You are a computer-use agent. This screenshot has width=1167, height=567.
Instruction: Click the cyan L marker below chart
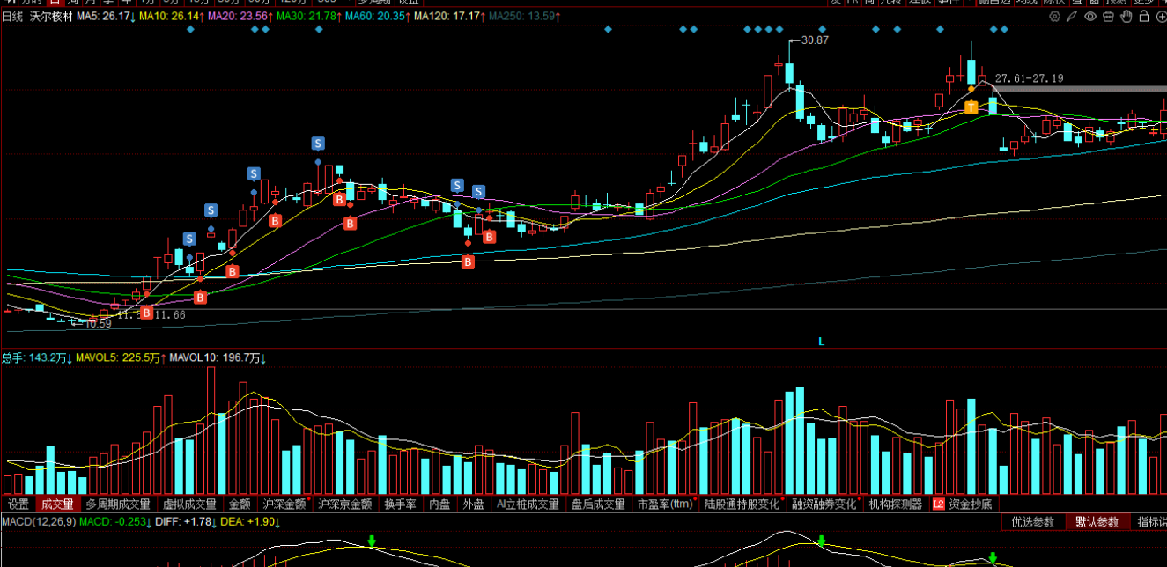[x=821, y=342]
